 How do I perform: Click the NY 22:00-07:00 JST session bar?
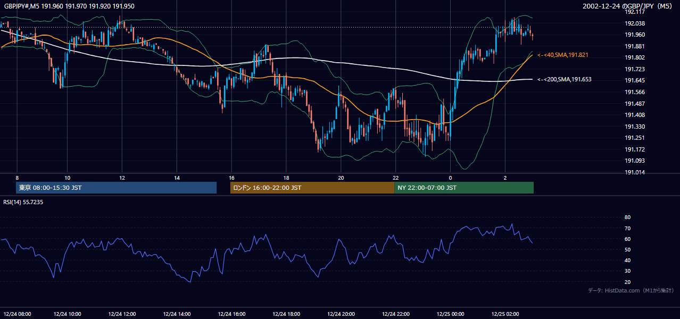click(x=464, y=188)
